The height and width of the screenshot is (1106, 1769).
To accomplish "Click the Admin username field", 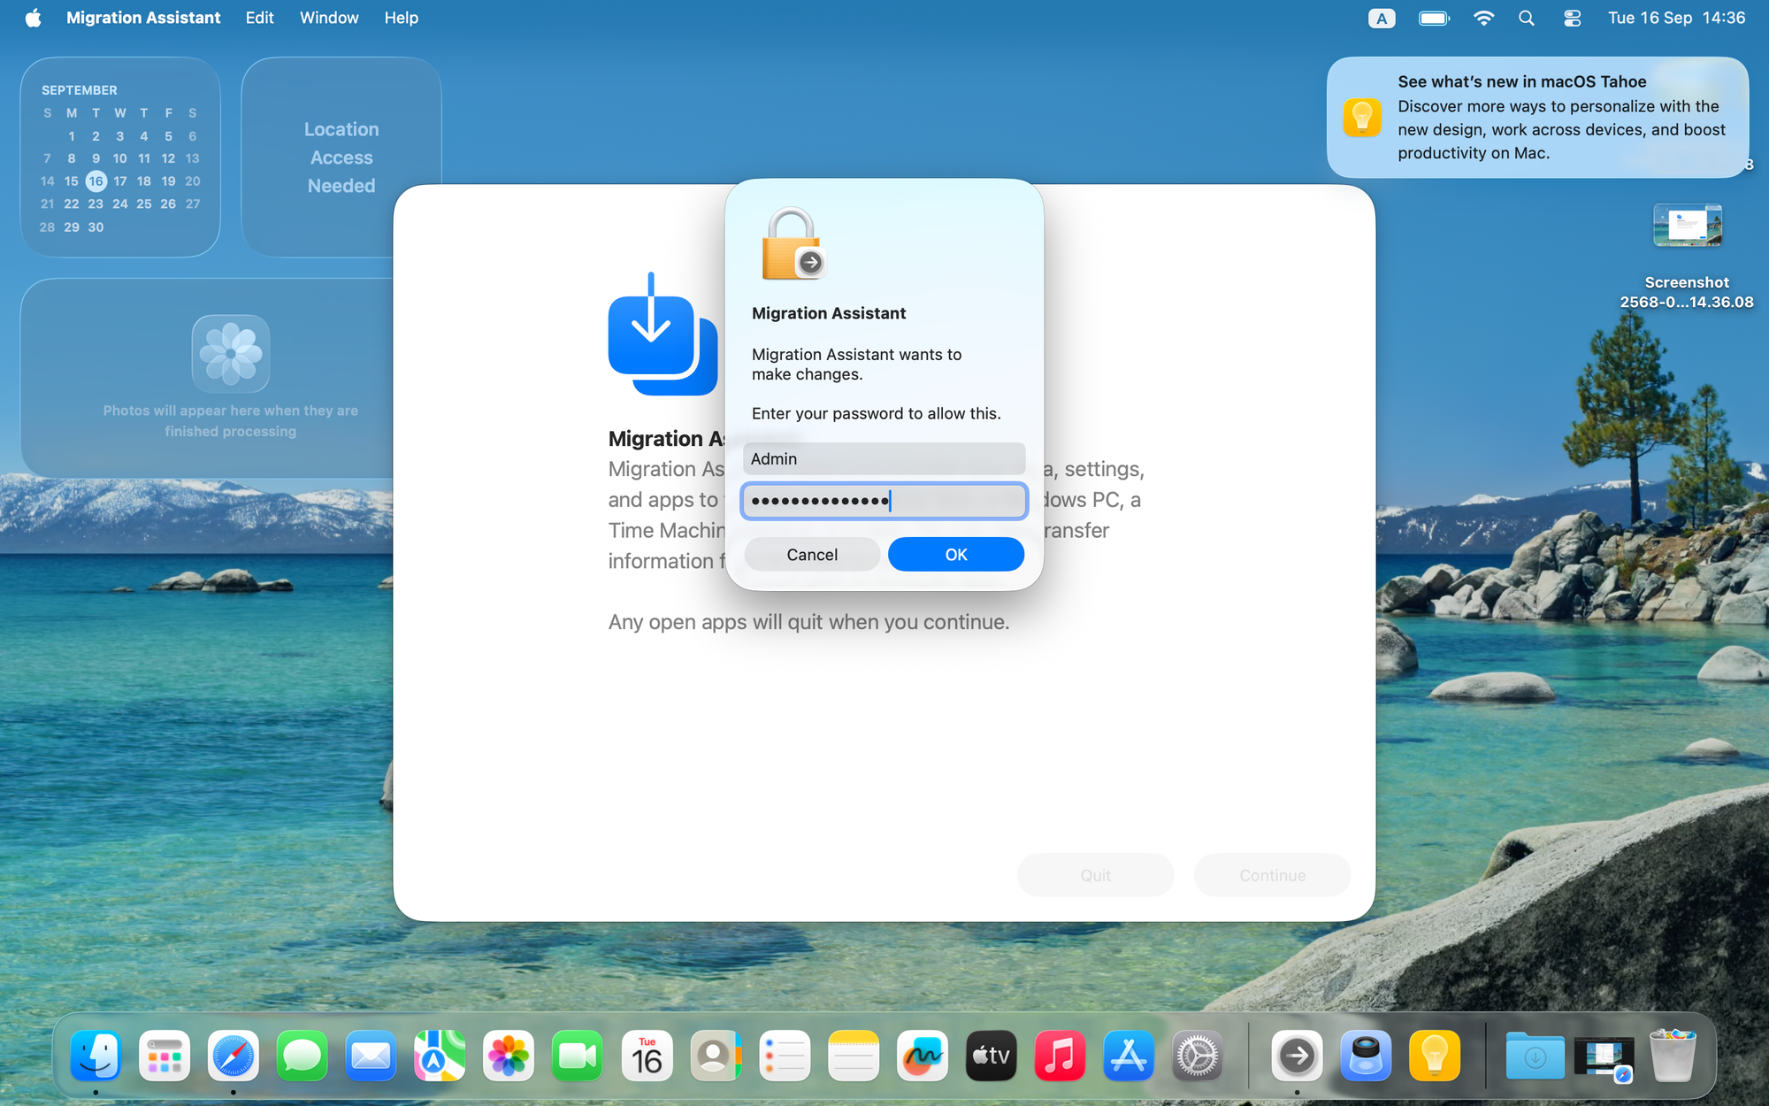I will coord(884,458).
